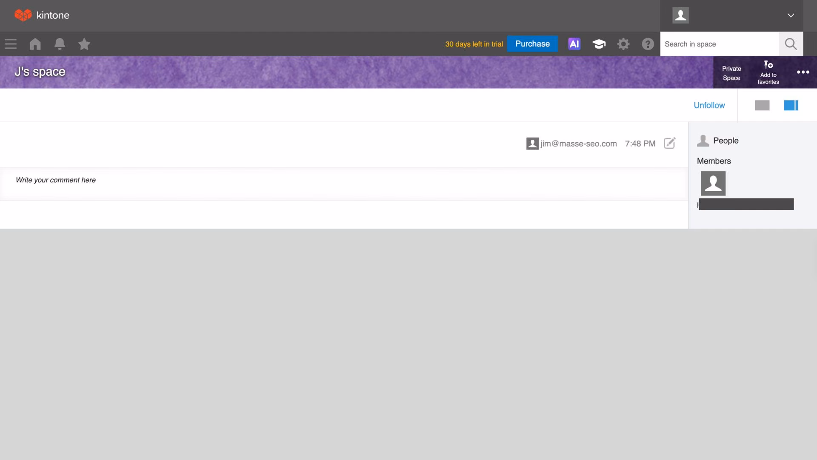
Task: Edit the post with the pencil icon
Action: [x=669, y=143]
